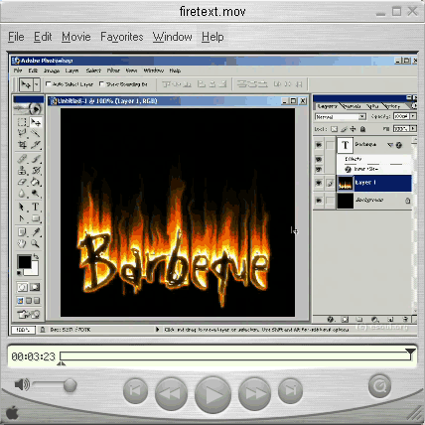425x425 pixels.
Task: Click the Jump to ImageReady button
Action: pyautogui.click(x=29, y=314)
